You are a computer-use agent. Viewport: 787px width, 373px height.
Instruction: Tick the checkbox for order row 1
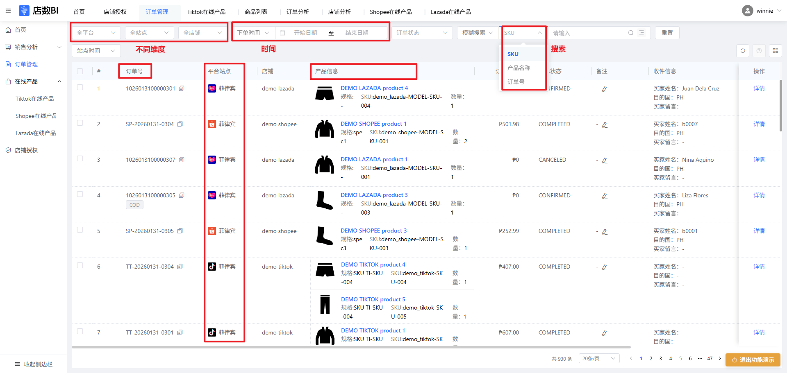click(x=80, y=88)
